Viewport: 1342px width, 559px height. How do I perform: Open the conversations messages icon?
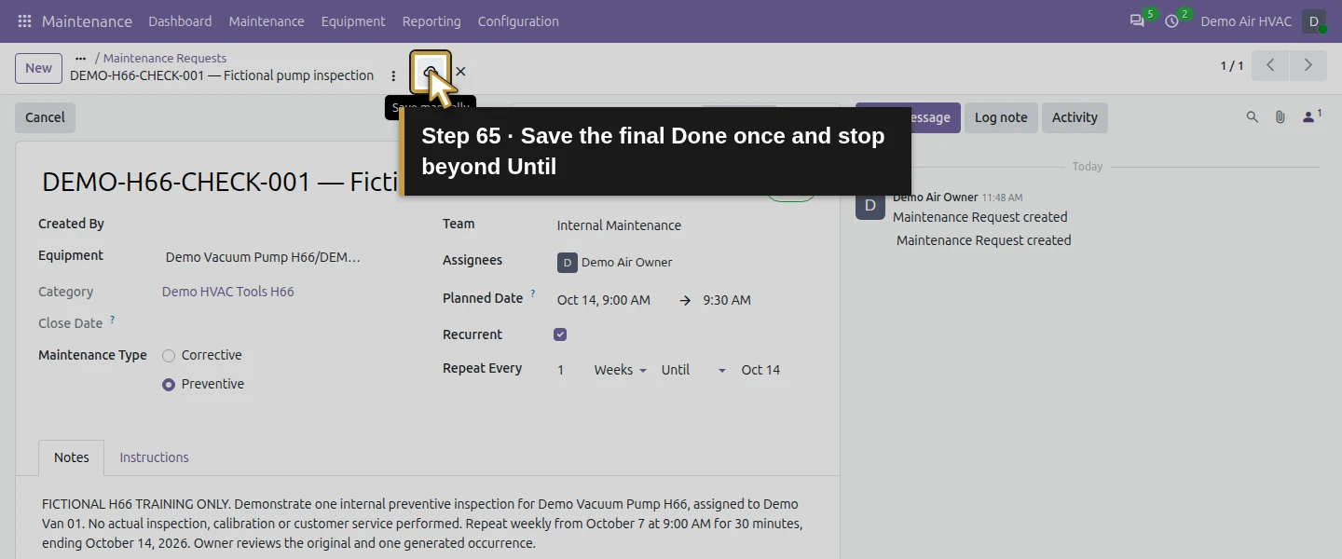1137,20
